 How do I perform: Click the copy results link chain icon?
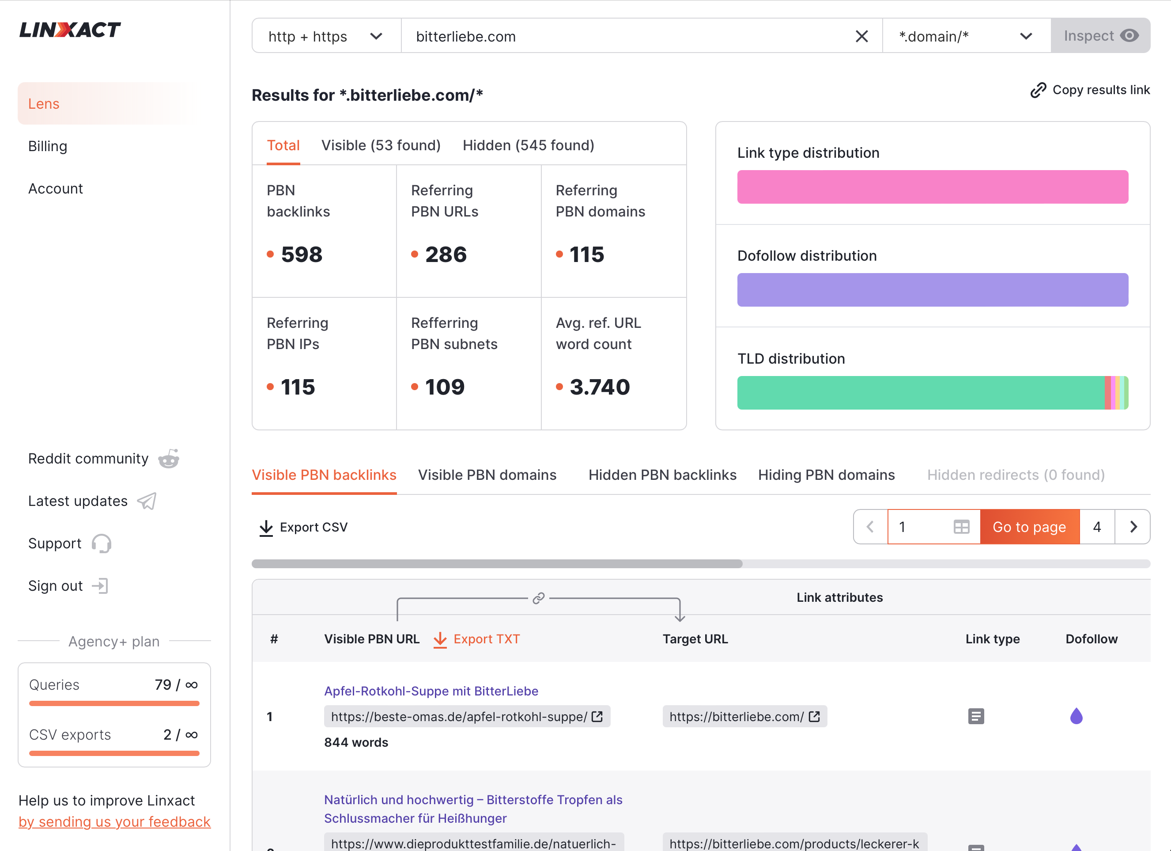[1038, 90]
